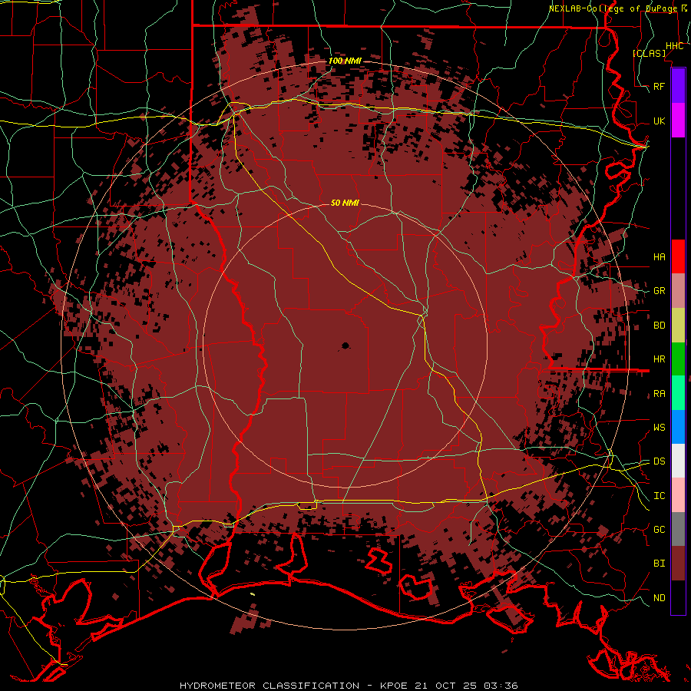The width and height of the screenshot is (691, 691).
Task: Click the RF purple legend swatch
Action: click(x=678, y=86)
